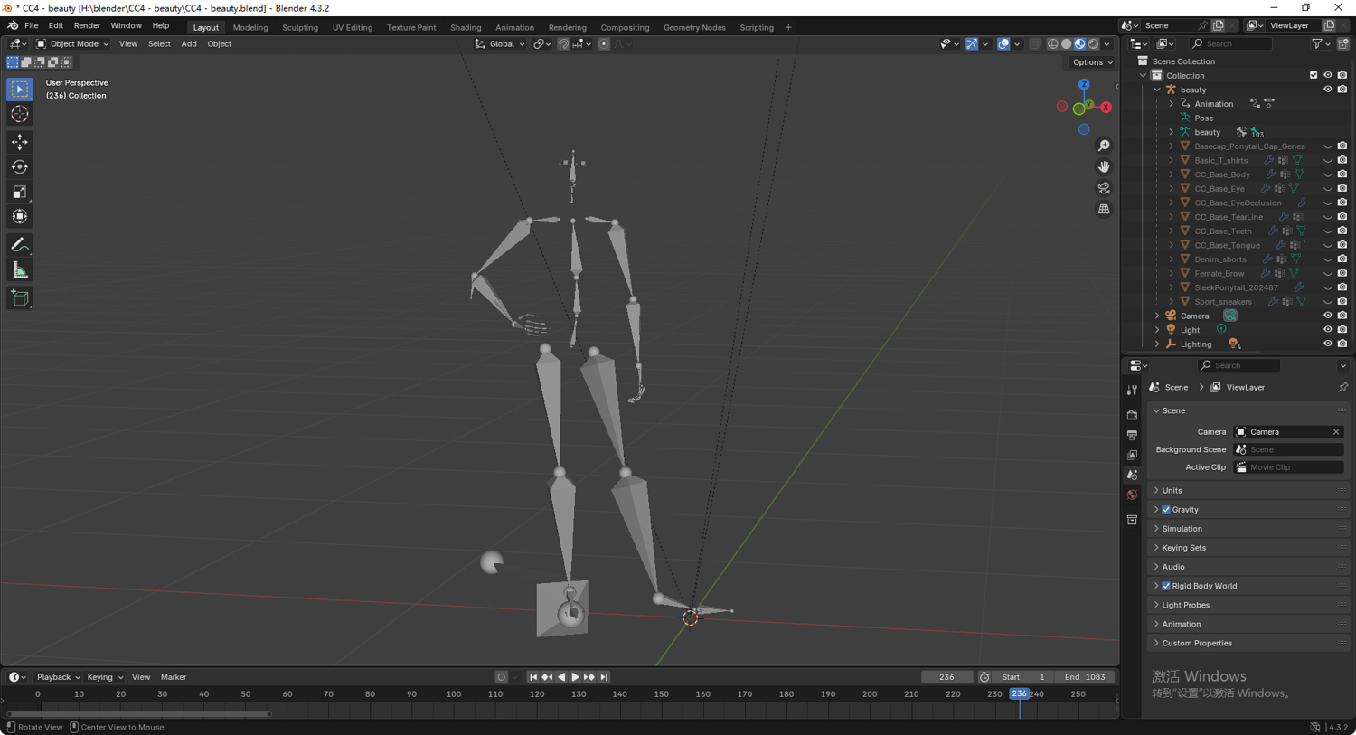The height and width of the screenshot is (735, 1356).
Task: Open the View Layer properties tab
Action: [1132, 455]
